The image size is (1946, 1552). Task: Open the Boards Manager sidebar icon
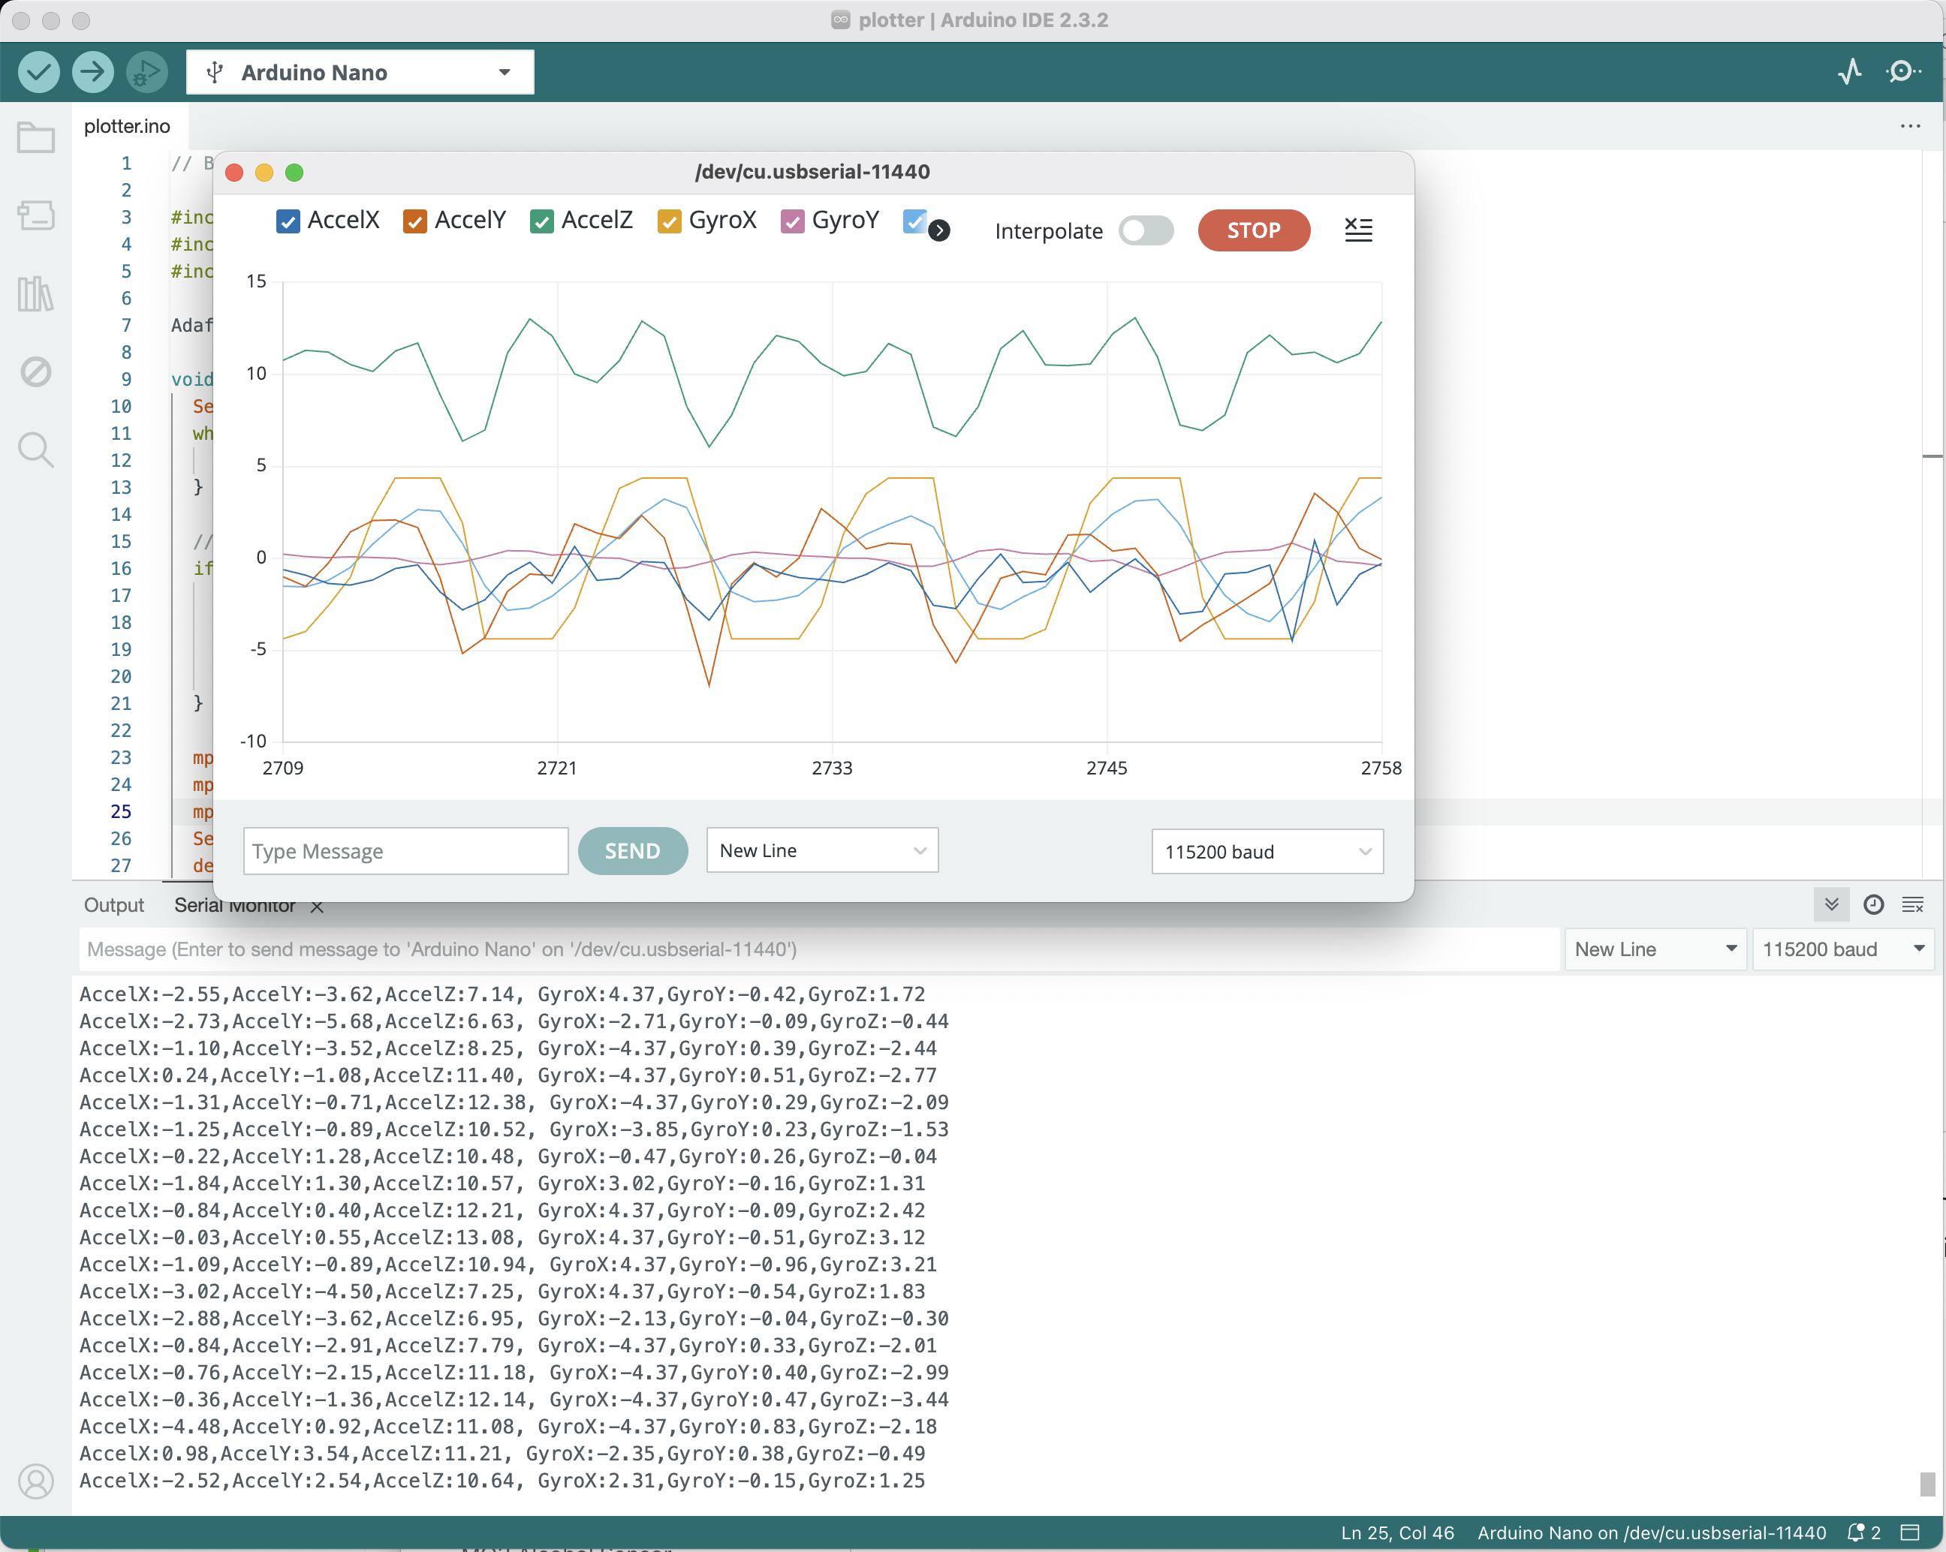tap(36, 215)
